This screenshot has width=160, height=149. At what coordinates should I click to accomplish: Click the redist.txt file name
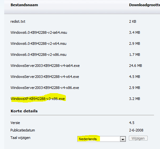click(18, 21)
